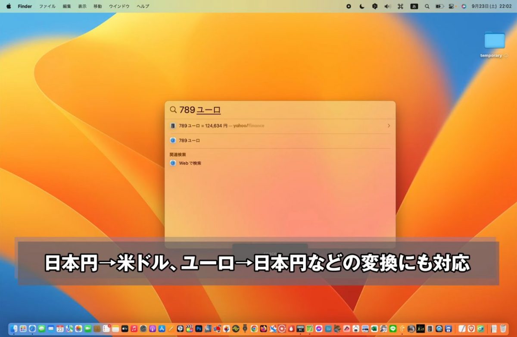Open the ウインドウ menu

click(x=119, y=6)
